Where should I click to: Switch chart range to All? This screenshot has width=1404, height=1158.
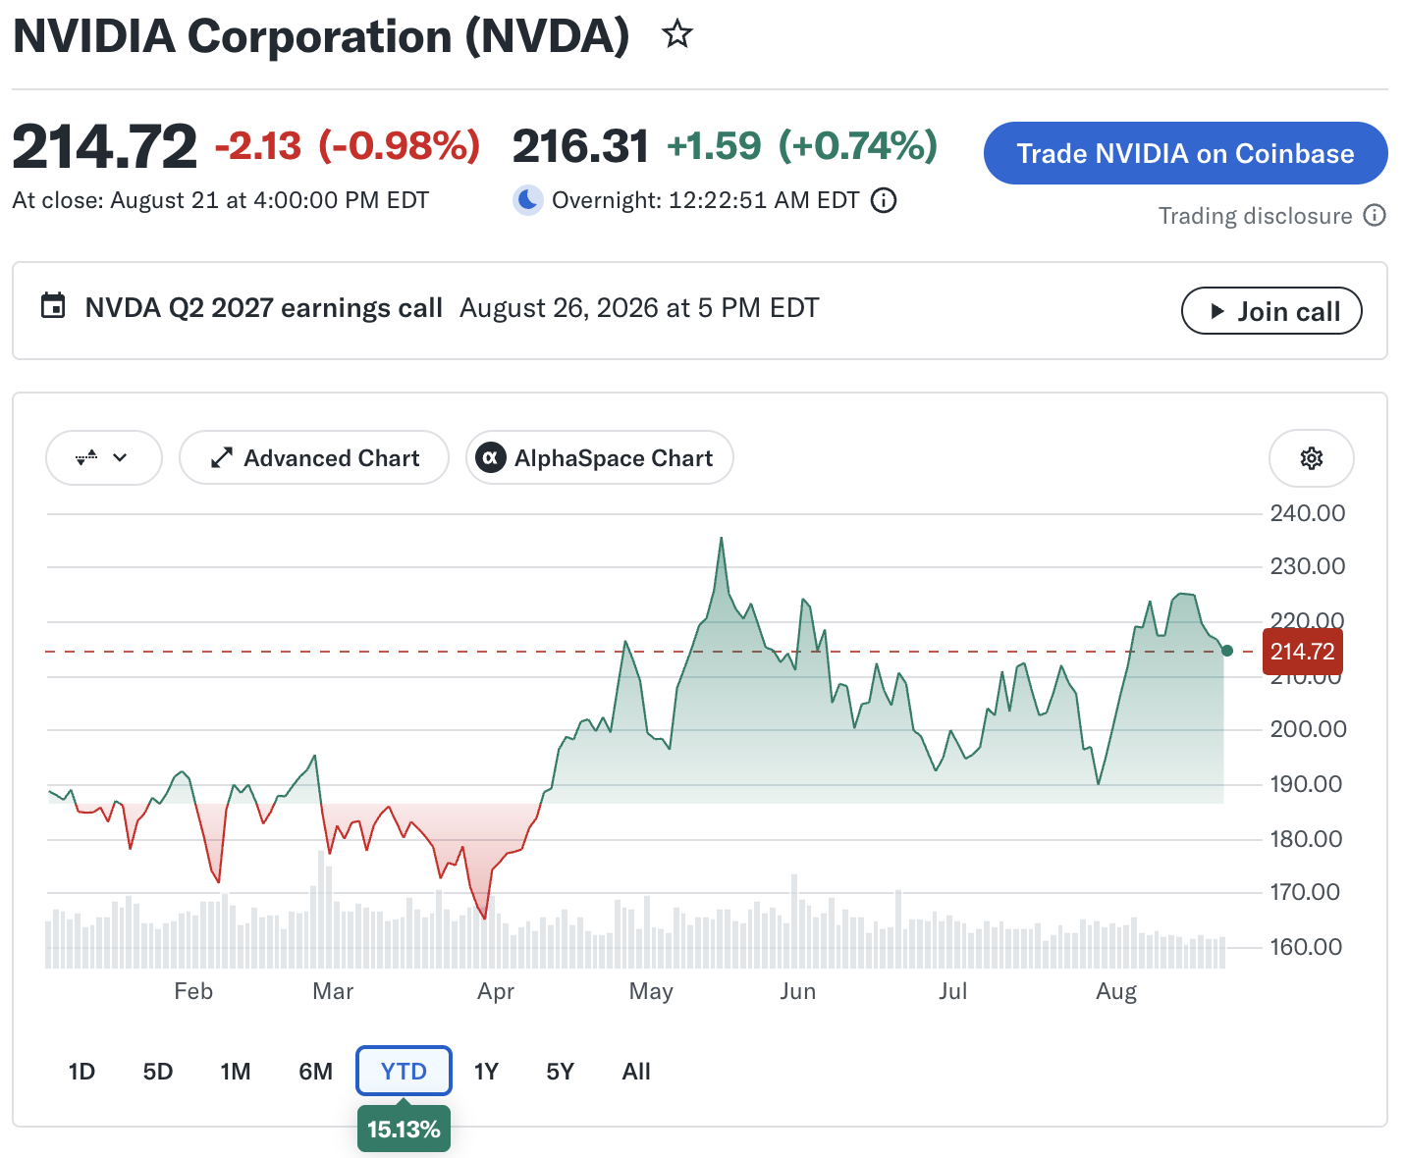(636, 1072)
